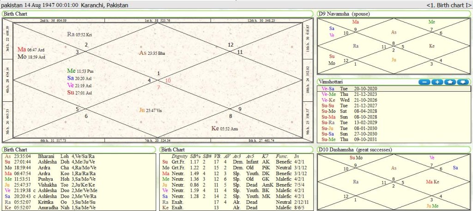Select Ascendant 'As 23:35 Bha' in first house
The height and width of the screenshot is (211, 473).
(x=152, y=53)
